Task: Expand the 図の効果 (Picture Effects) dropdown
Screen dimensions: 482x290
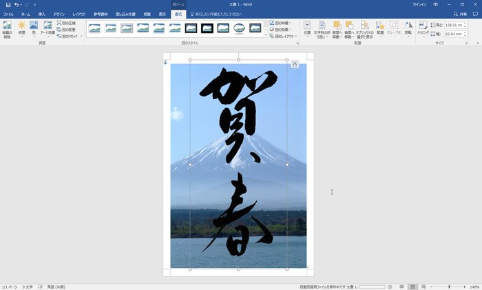Action: pos(282,30)
